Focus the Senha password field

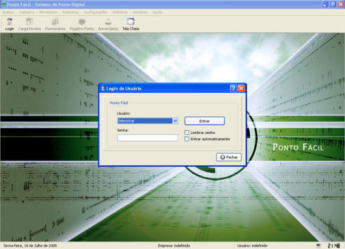point(148,138)
